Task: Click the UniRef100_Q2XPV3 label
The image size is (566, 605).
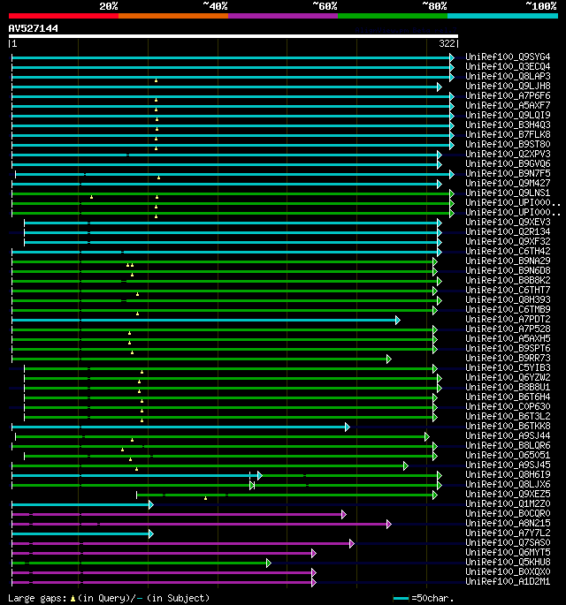Action: pyautogui.click(x=508, y=154)
